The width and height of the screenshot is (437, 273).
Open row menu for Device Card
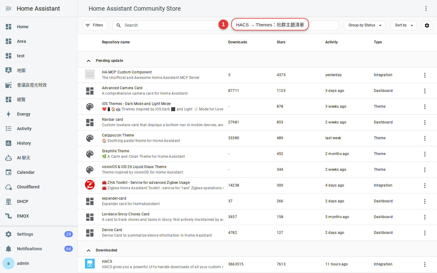tap(425, 233)
